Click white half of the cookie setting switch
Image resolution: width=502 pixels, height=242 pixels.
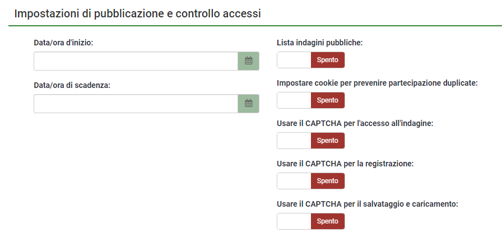[294, 100]
